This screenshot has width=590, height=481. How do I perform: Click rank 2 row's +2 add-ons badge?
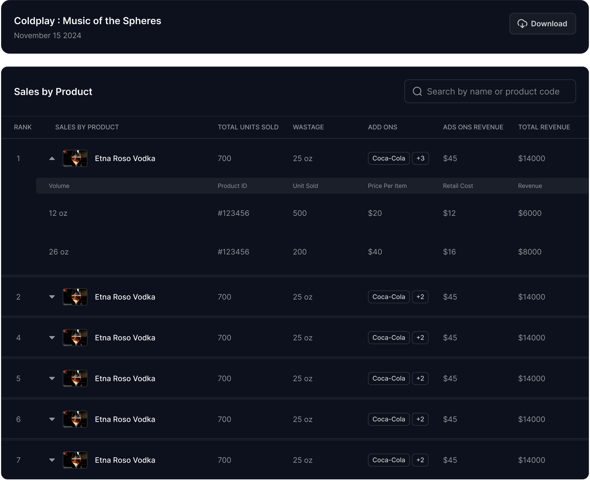point(420,297)
